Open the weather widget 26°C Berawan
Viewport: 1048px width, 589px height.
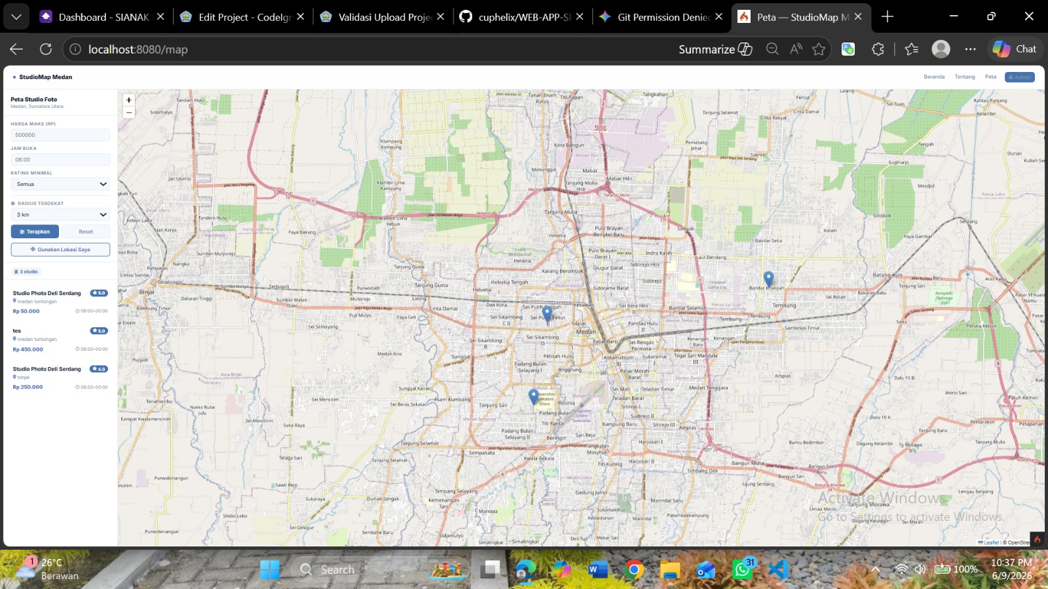point(46,569)
